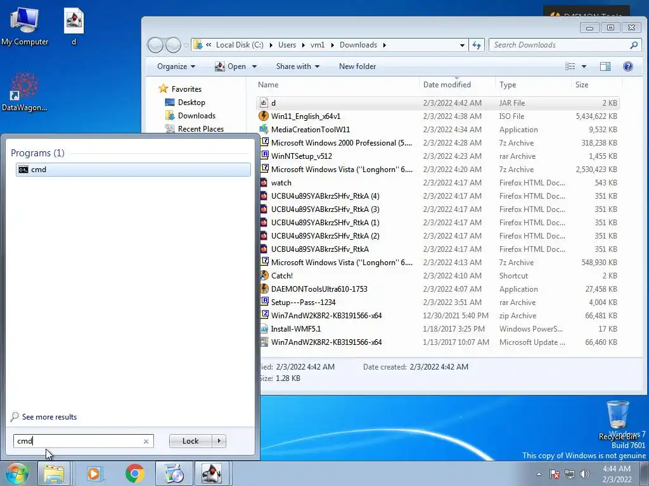The image size is (649, 486).
Task: Select the watch HTML document
Action: (438, 183)
